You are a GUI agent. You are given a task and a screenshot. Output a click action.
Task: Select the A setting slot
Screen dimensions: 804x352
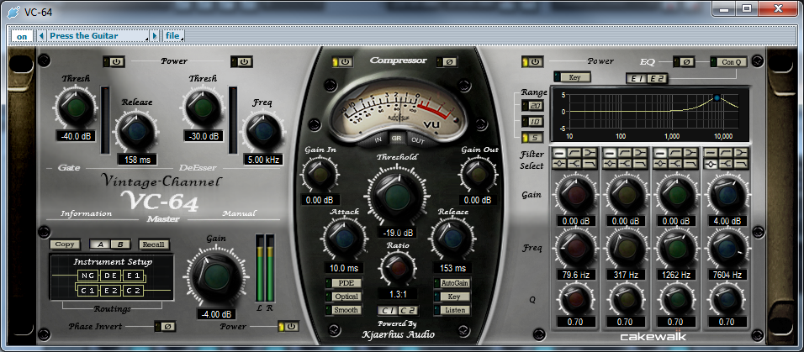pos(100,244)
